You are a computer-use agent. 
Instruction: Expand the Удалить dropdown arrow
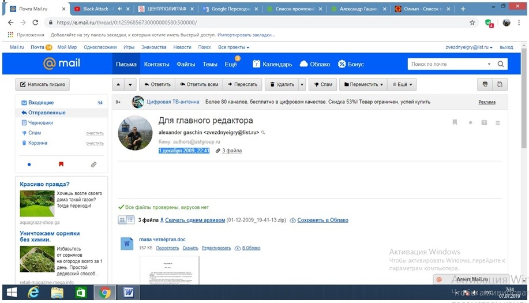[x=302, y=84]
